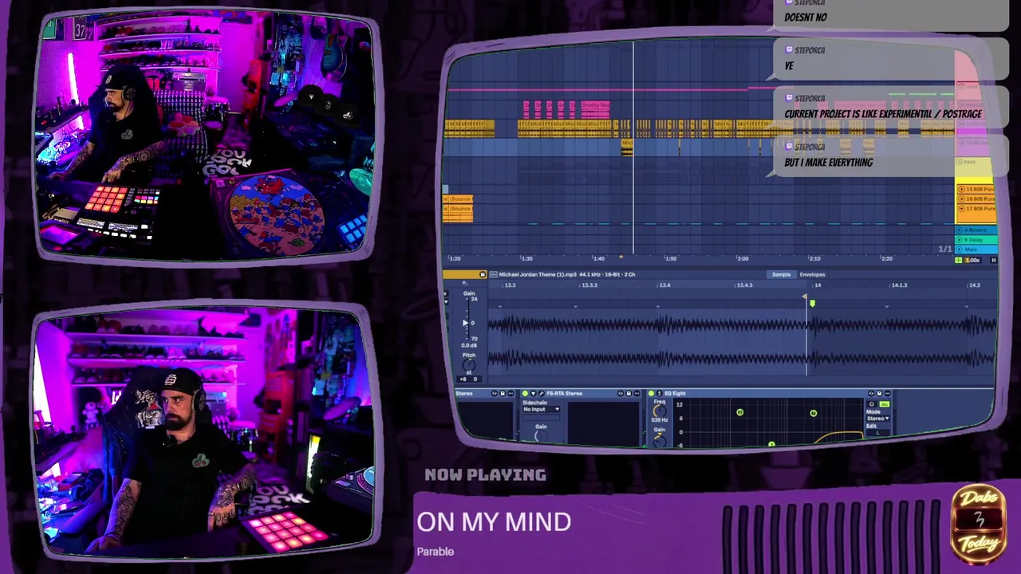This screenshot has height=574, width=1021.
Task: Toggle the H height button in arrangement
Action: tap(994, 260)
